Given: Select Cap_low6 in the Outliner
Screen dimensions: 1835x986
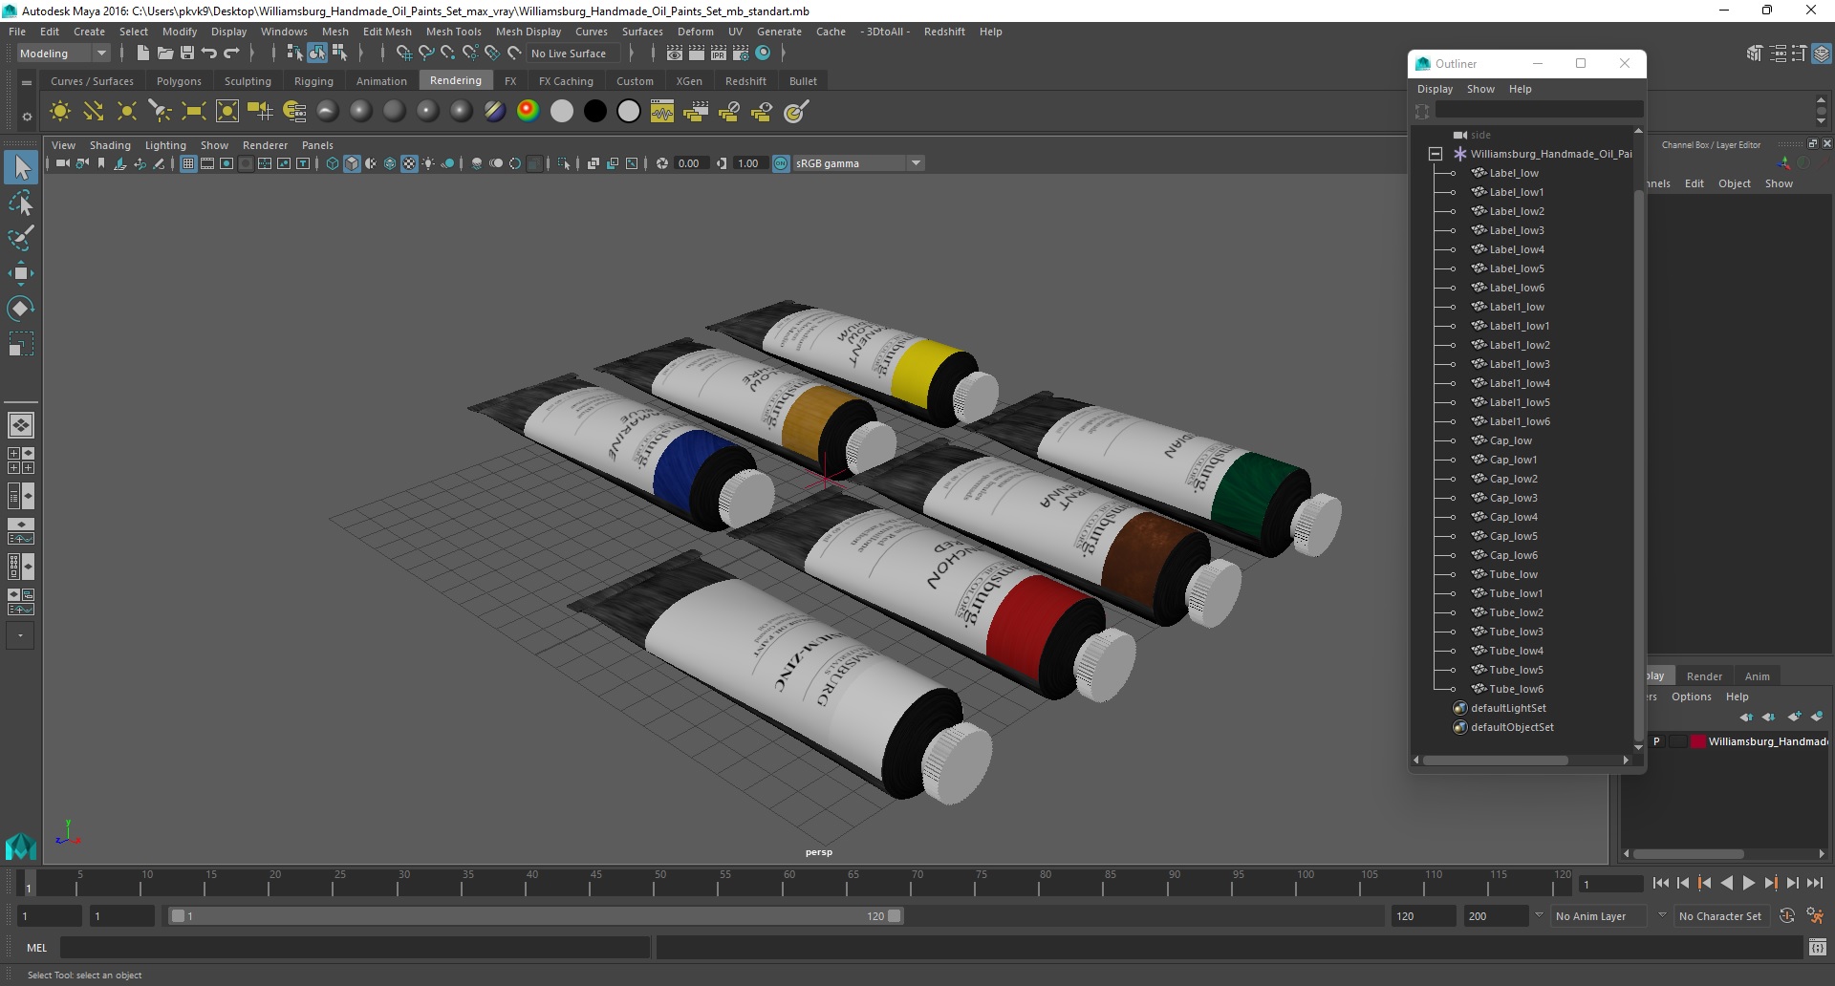Looking at the screenshot, I should 1513,555.
